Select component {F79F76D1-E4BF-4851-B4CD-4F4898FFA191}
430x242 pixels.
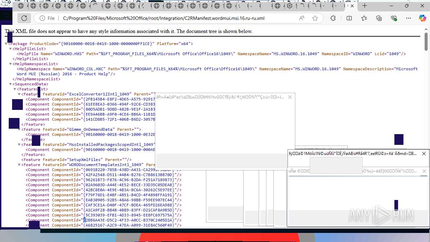(x=103, y=195)
